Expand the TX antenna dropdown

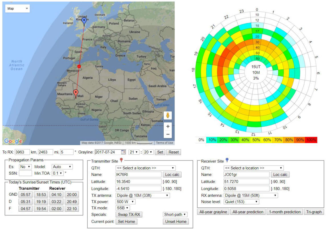143,195
